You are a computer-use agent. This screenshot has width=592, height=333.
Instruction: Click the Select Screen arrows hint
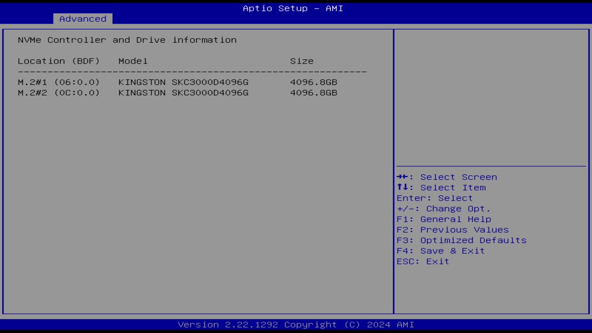coord(447,177)
